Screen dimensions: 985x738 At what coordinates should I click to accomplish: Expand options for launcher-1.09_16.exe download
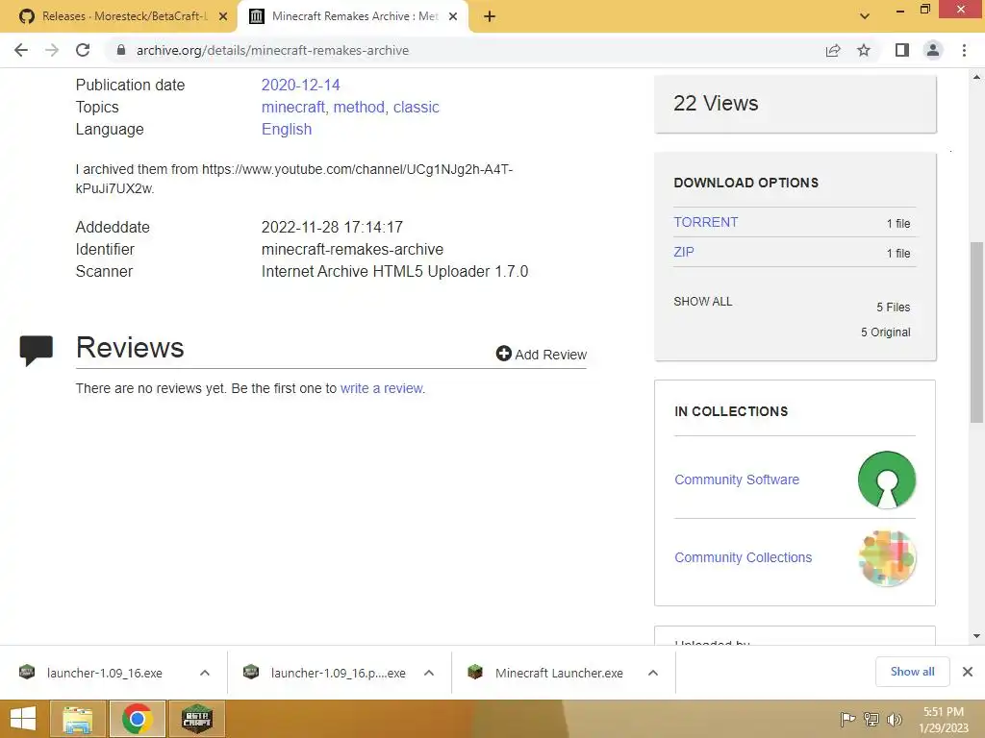point(205,673)
